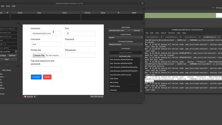The height and width of the screenshot is (125, 222).
Task: Close the third terminal tab
Action: (200, 37)
